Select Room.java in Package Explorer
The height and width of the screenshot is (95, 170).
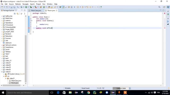[x=15, y=83]
